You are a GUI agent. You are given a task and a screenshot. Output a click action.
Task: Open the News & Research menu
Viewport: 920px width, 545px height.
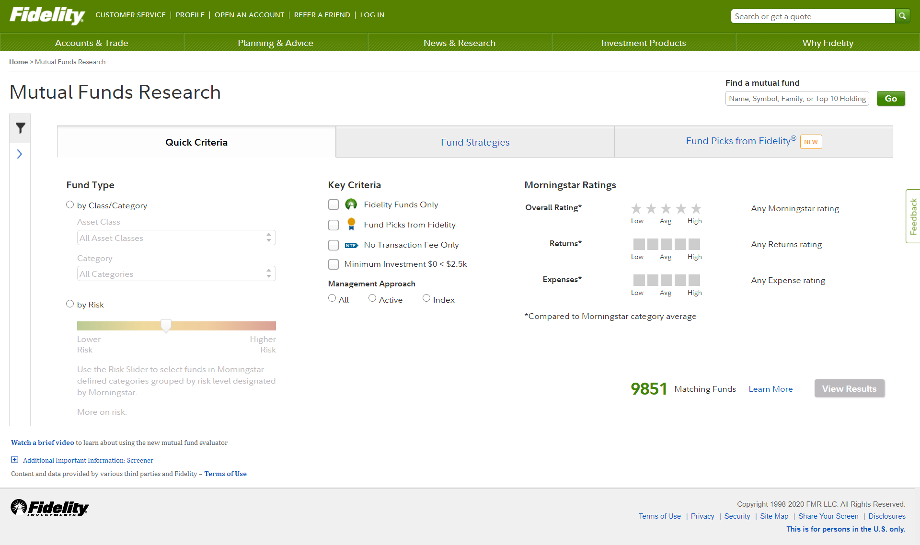[459, 43]
